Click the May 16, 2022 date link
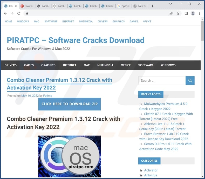The image size is (205, 179). (30, 96)
